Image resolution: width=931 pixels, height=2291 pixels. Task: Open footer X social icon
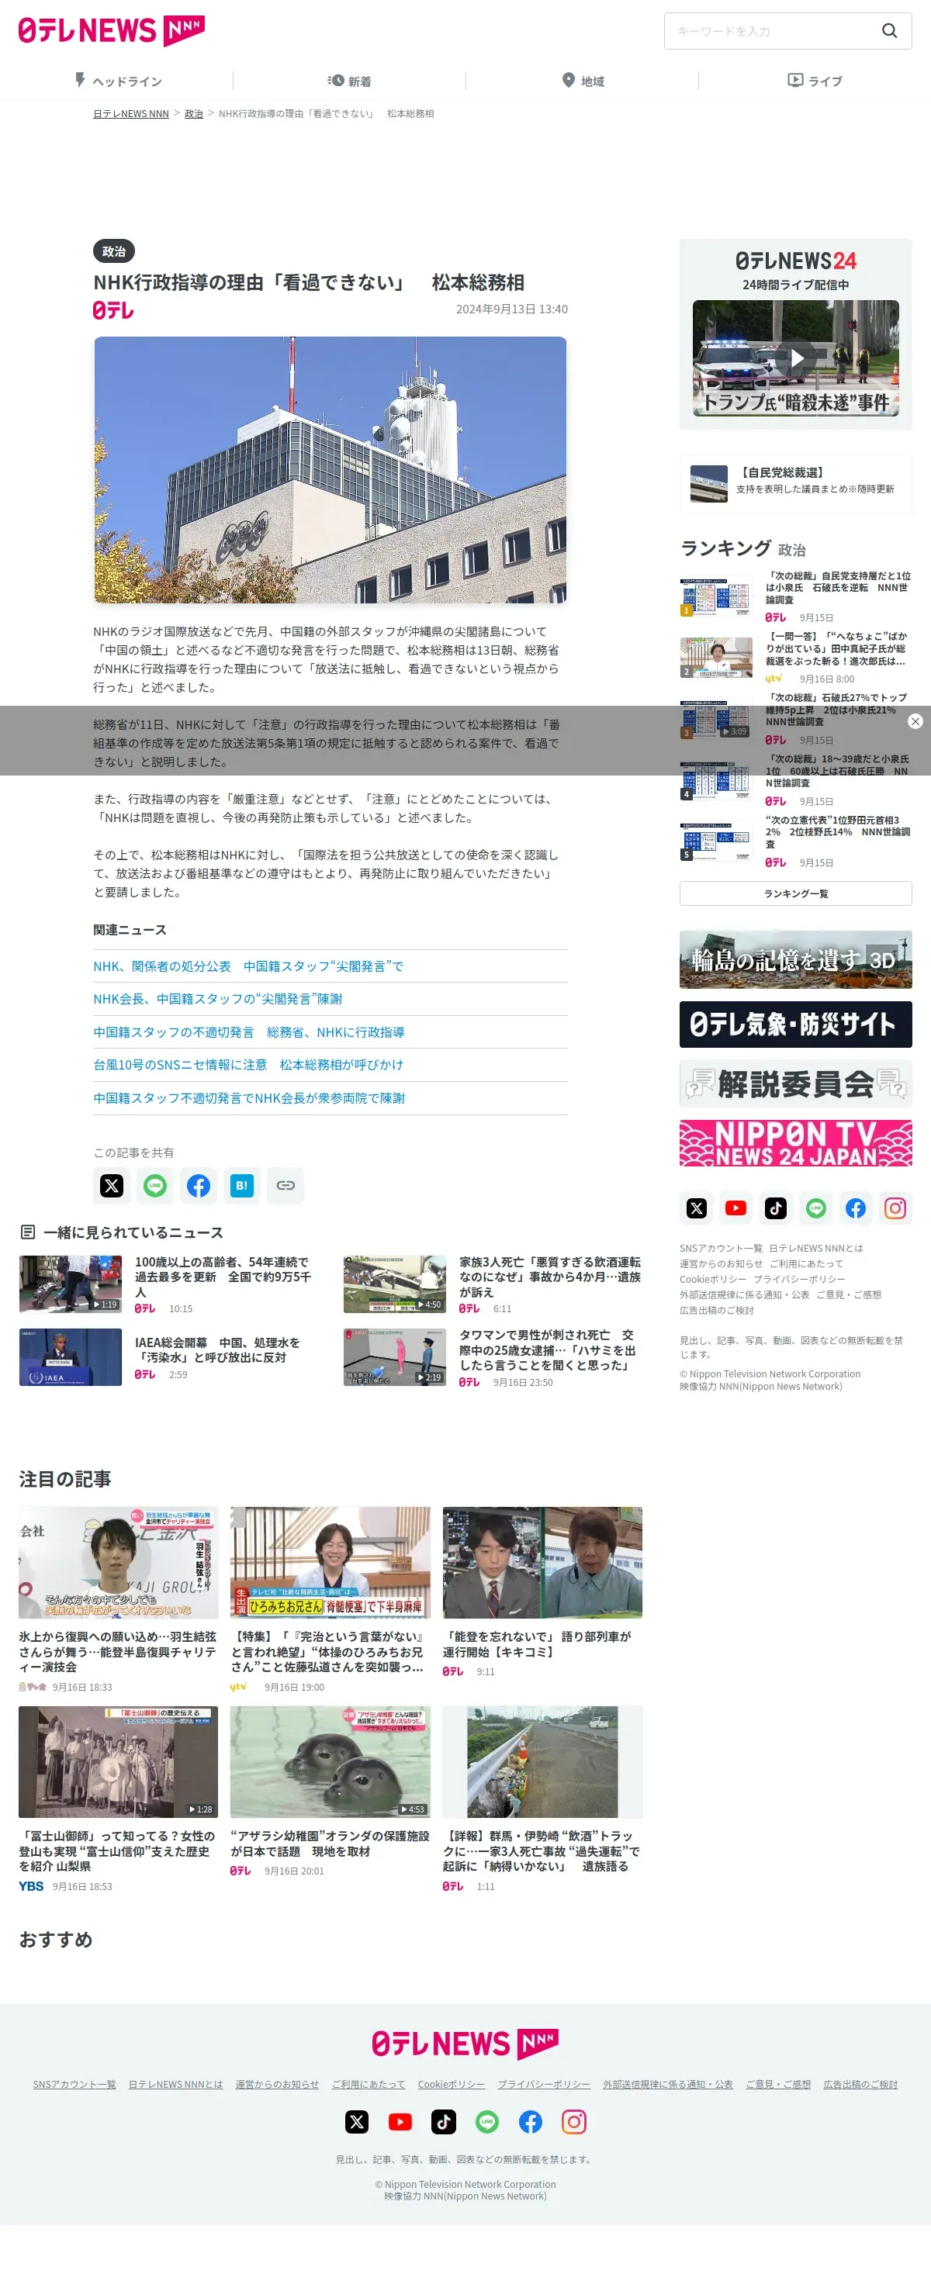357,2122
